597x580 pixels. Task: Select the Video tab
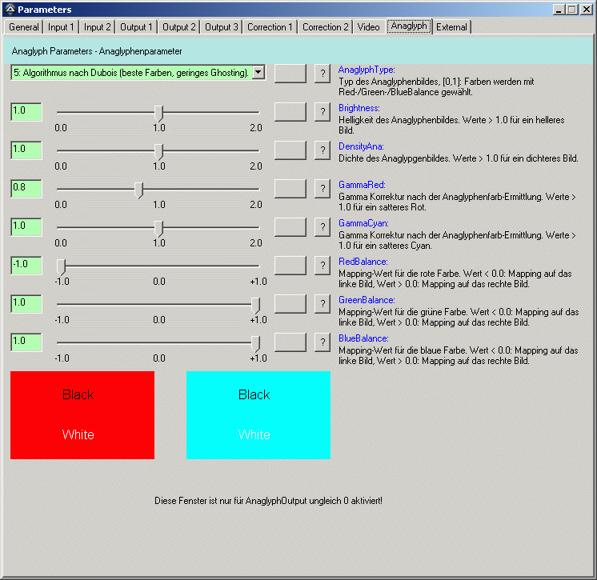click(x=369, y=27)
